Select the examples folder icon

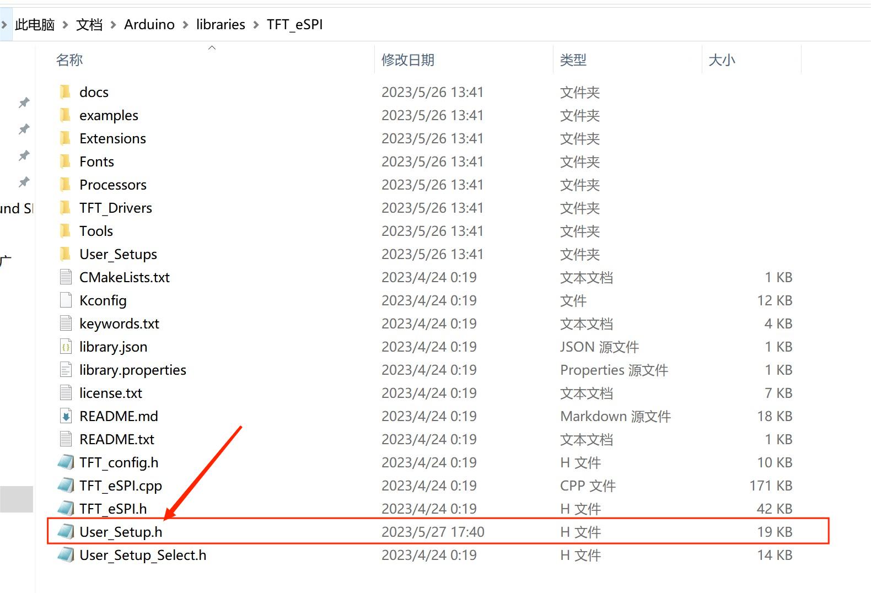pos(65,115)
